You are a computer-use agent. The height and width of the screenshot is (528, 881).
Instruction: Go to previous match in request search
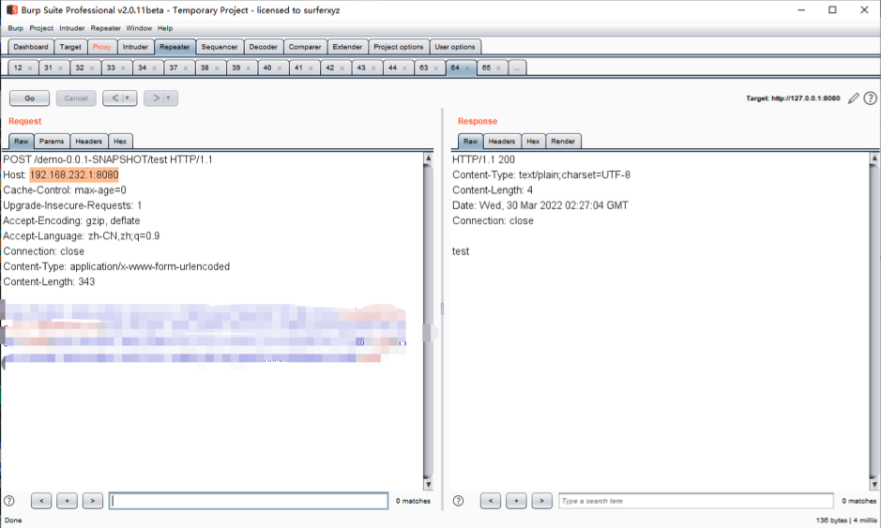41,501
